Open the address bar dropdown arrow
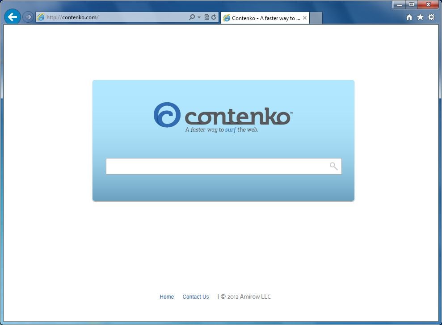This screenshot has height=325, width=442. coord(199,17)
